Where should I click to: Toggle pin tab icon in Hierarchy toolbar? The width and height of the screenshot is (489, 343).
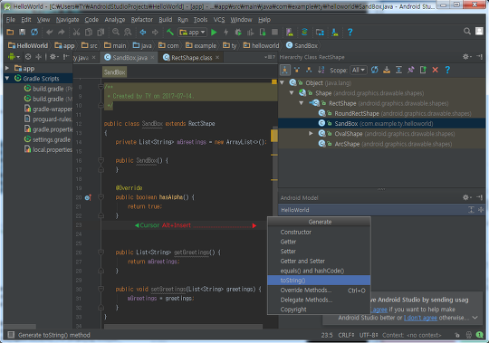click(x=411, y=70)
